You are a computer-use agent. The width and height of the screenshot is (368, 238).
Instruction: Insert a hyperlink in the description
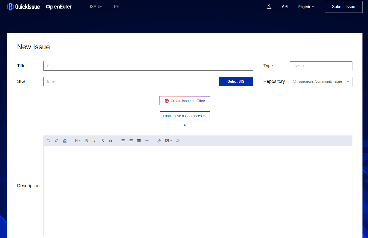pos(159,141)
